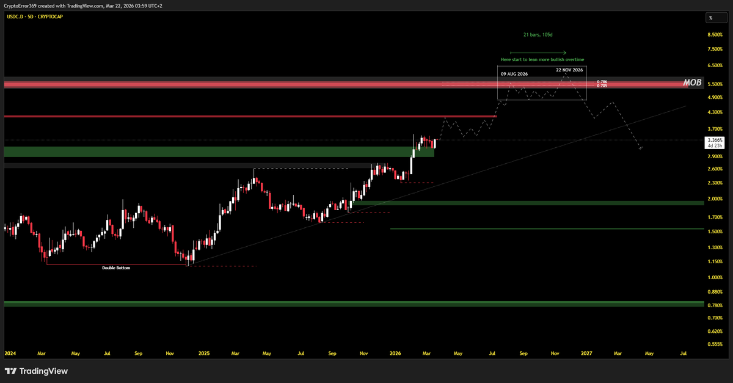Image resolution: width=733 pixels, height=383 pixels.
Task: Click the MOB zone label
Action: click(x=691, y=82)
